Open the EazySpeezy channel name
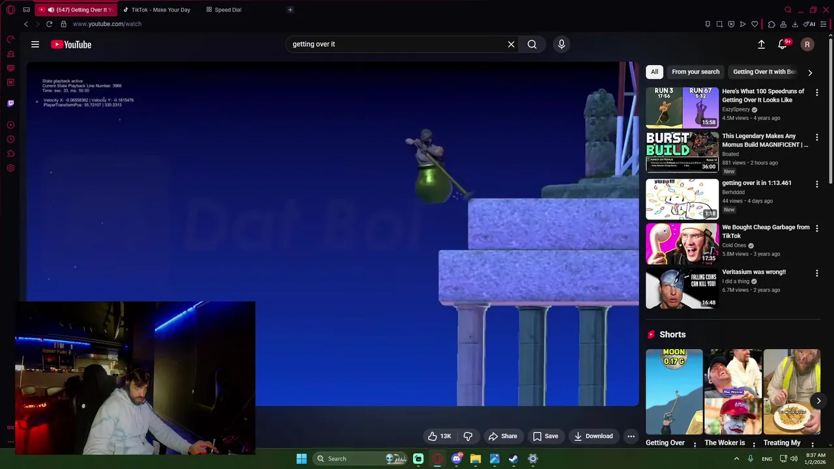The height and width of the screenshot is (469, 834). [x=736, y=109]
